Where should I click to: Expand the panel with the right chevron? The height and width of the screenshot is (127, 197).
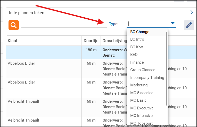(x=192, y=12)
